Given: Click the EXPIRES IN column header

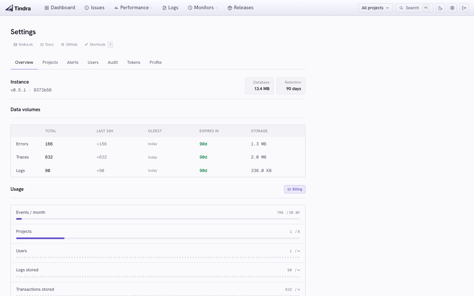Looking at the screenshot, I should (209, 131).
